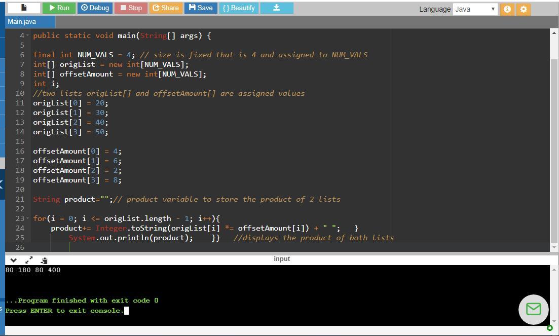Viewport: 559px width, 336px height.
Task: Open the Language dropdown showing Java
Action: click(475, 9)
